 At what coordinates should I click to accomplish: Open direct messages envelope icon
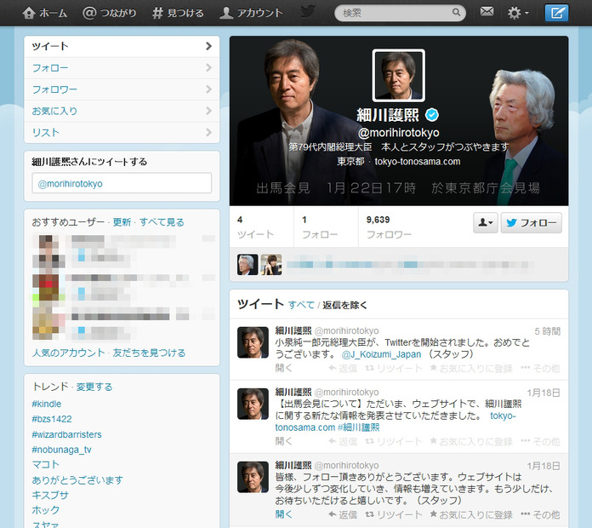(487, 12)
